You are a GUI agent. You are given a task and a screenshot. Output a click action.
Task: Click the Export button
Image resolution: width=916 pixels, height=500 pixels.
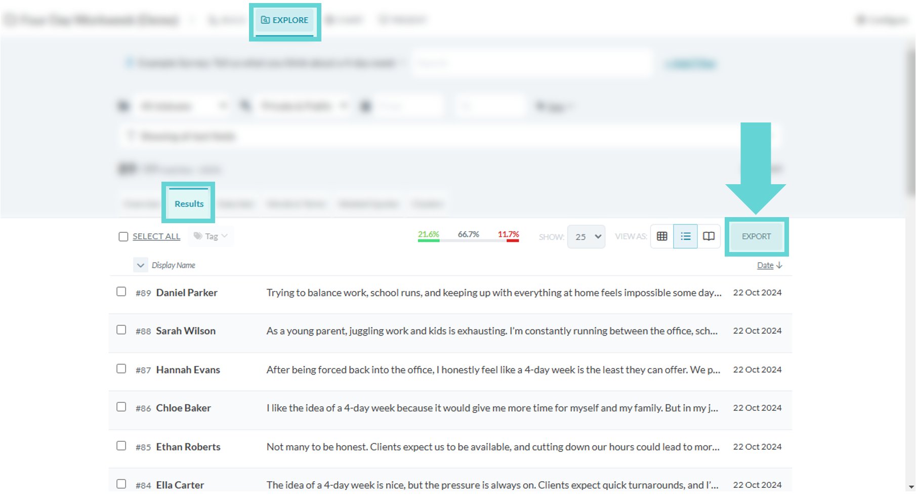(x=756, y=236)
